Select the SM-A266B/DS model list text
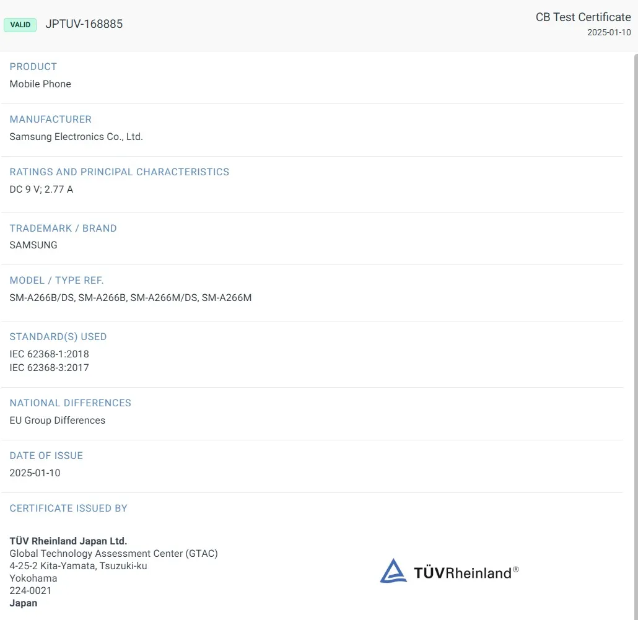Screen dimensions: 638x620 click(131, 298)
